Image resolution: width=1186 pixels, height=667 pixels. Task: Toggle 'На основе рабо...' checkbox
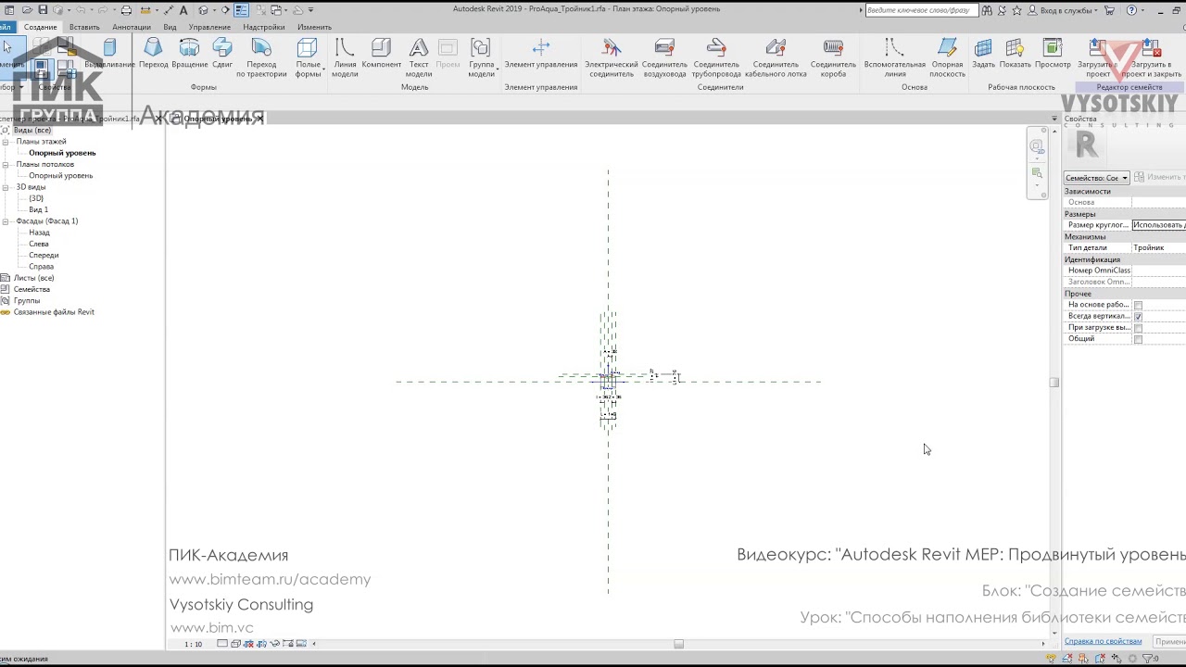[1138, 305]
